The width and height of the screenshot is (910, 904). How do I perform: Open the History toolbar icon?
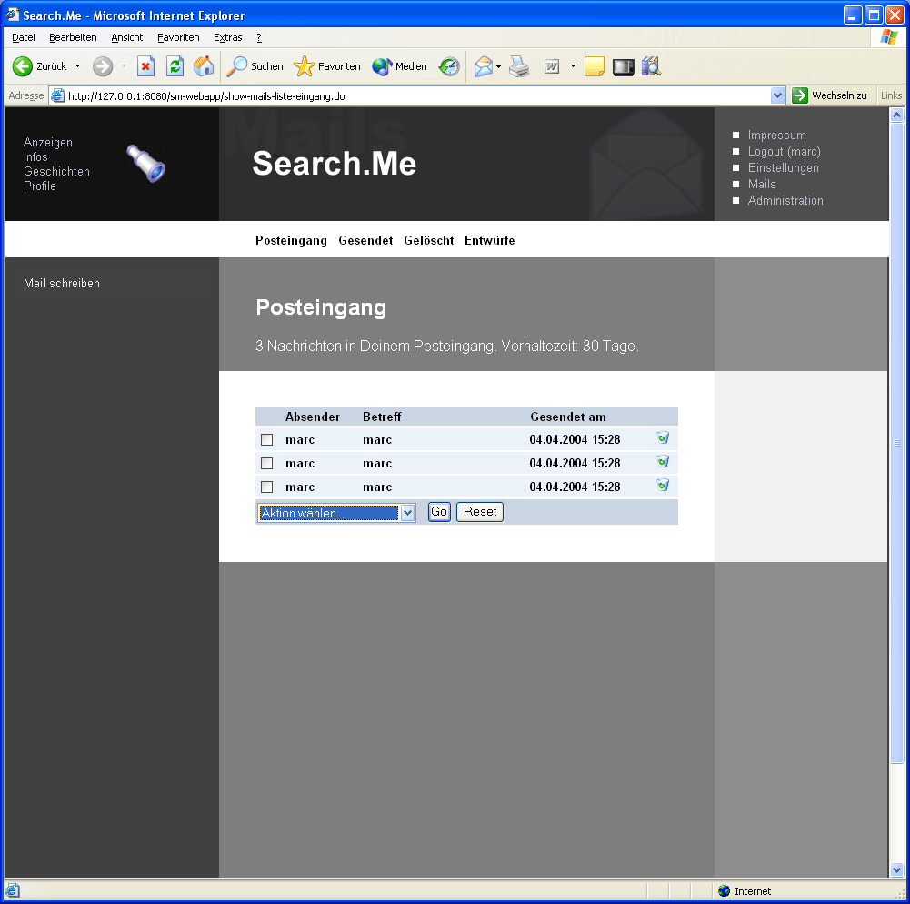449,66
